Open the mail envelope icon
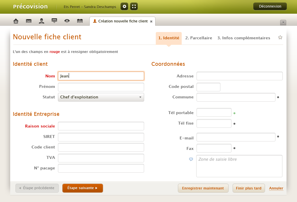This screenshot has height=202, width=297. [x=29, y=21]
